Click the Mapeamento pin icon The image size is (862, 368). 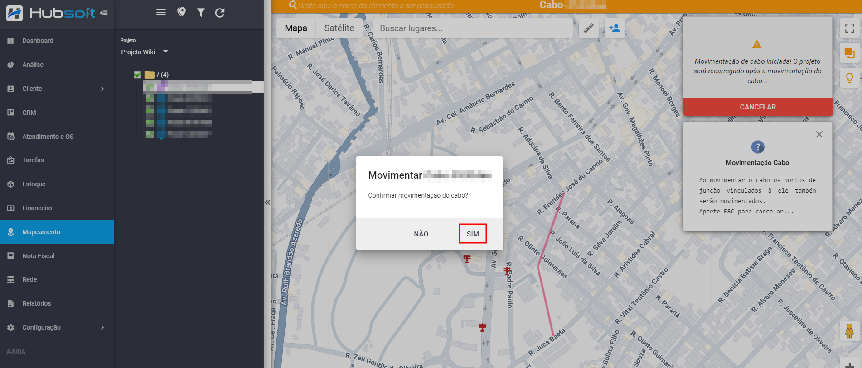(11, 232)
